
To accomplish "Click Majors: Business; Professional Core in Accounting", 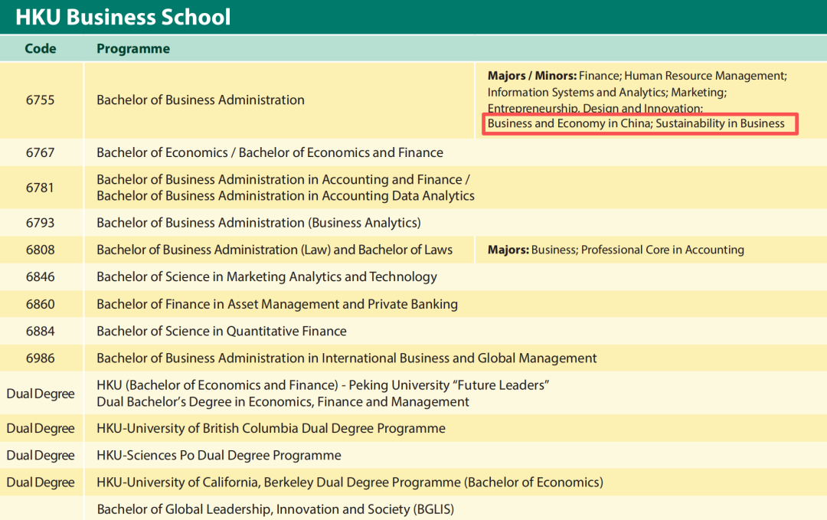I will click(616, 250).
